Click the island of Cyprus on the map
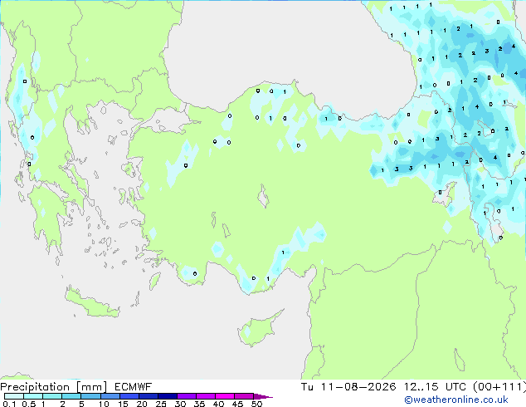 point(258,330)
